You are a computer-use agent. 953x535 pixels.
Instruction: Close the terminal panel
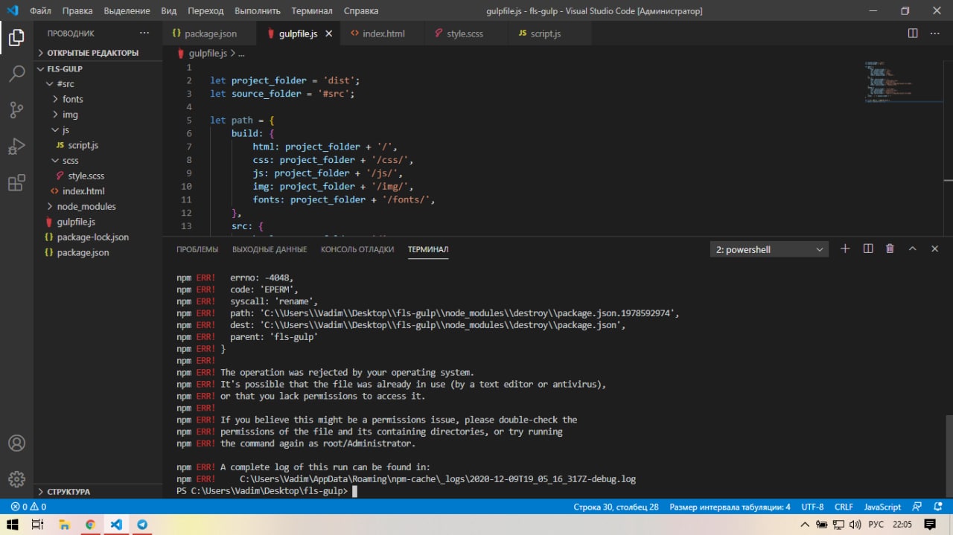935,249
